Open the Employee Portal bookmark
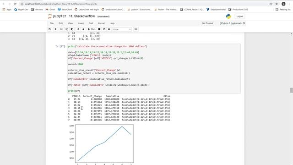The height and width of the screenshot is (165, 293). tap(216, 9)
